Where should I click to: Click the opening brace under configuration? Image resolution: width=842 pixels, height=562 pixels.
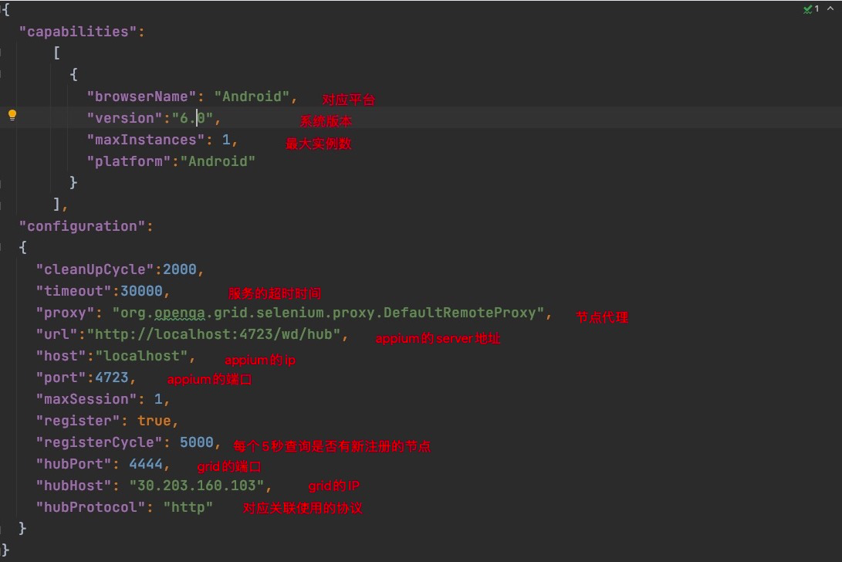[x=22, y=248]
